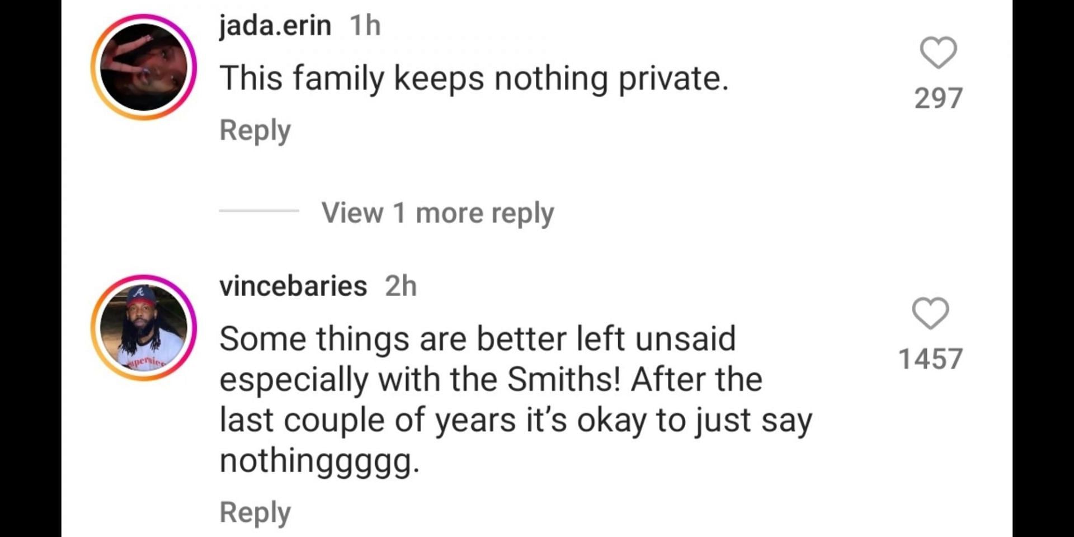Reply to jada.erin's comment
Image resolution: width=1074 pixels, height=537 pixels.
pyautogui.click(x=255, y=130)
